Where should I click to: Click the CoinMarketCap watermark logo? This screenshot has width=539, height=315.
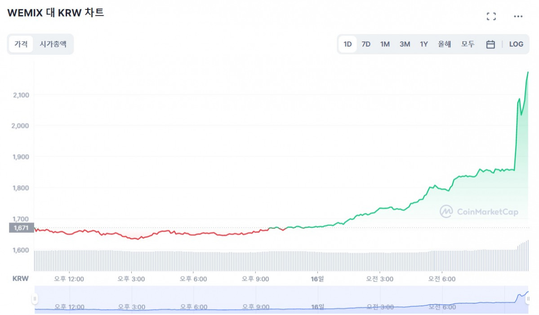pos(478,212)
